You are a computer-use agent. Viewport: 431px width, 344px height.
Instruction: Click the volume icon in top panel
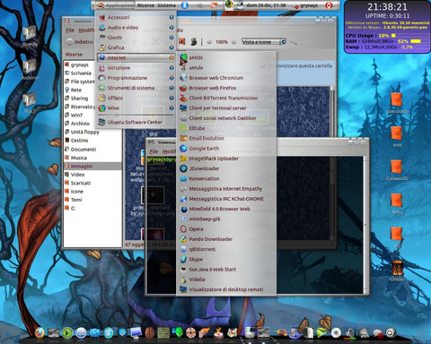pyautogui.click(x=198, y=5)
